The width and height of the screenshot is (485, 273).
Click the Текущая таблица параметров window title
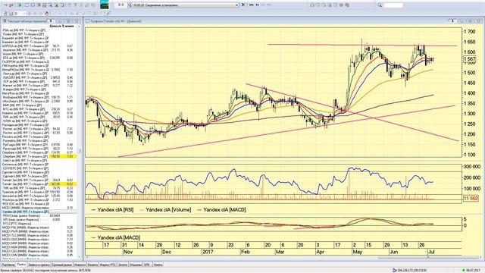27,21
